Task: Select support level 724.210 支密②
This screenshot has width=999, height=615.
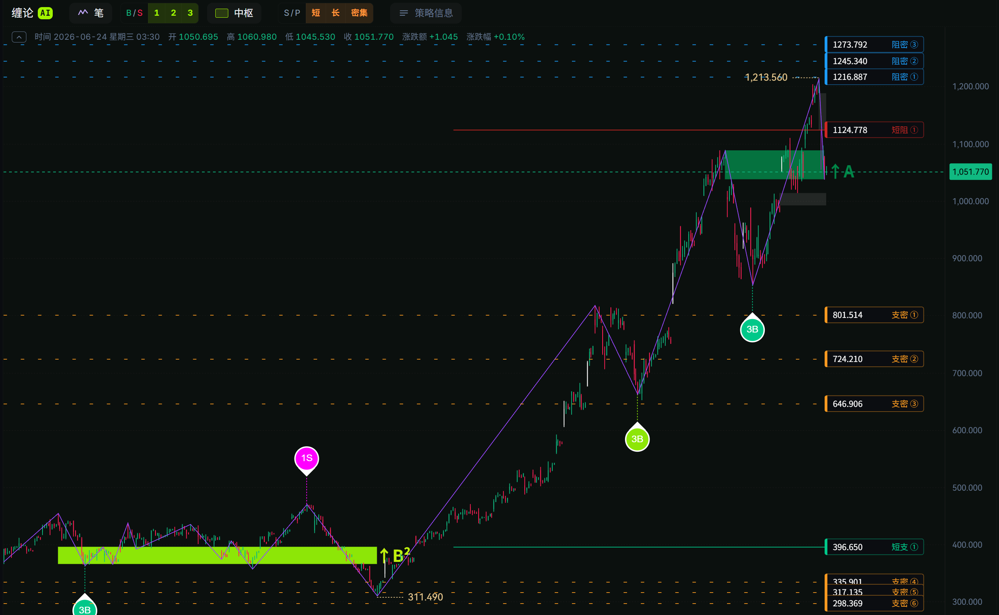Action: pos(874,359)
